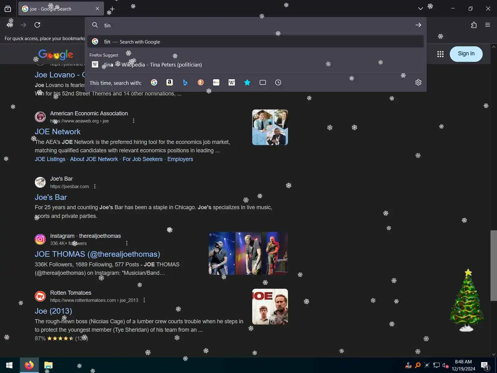Open the Firefox application menu
The height and width of the screenshot is (373, 497).
point(488,25)
